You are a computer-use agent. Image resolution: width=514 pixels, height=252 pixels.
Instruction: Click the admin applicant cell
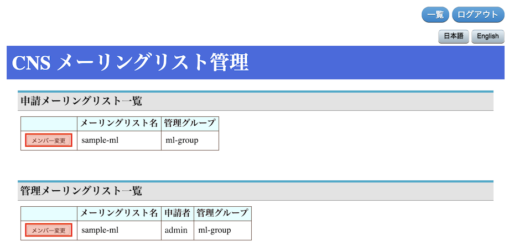point(176,230)
